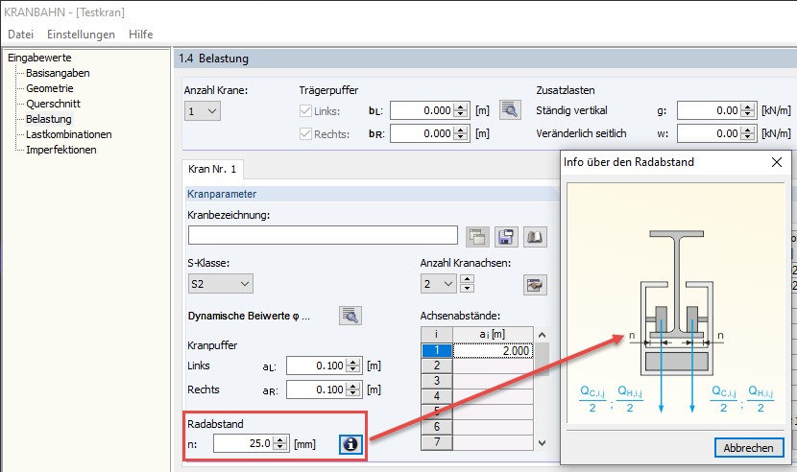This screenshot has width=797, height=472.
Task: Decrease aR value with the down spinner
Action: (353, 393)
